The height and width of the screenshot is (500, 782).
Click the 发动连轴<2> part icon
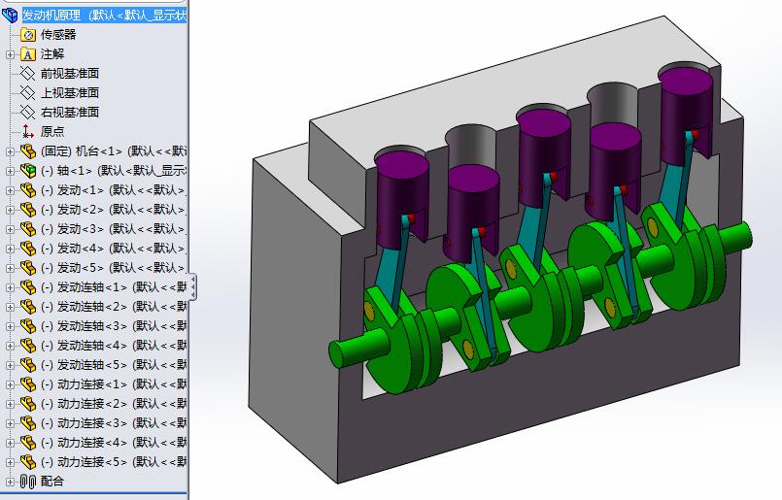(x=28, y=307)
